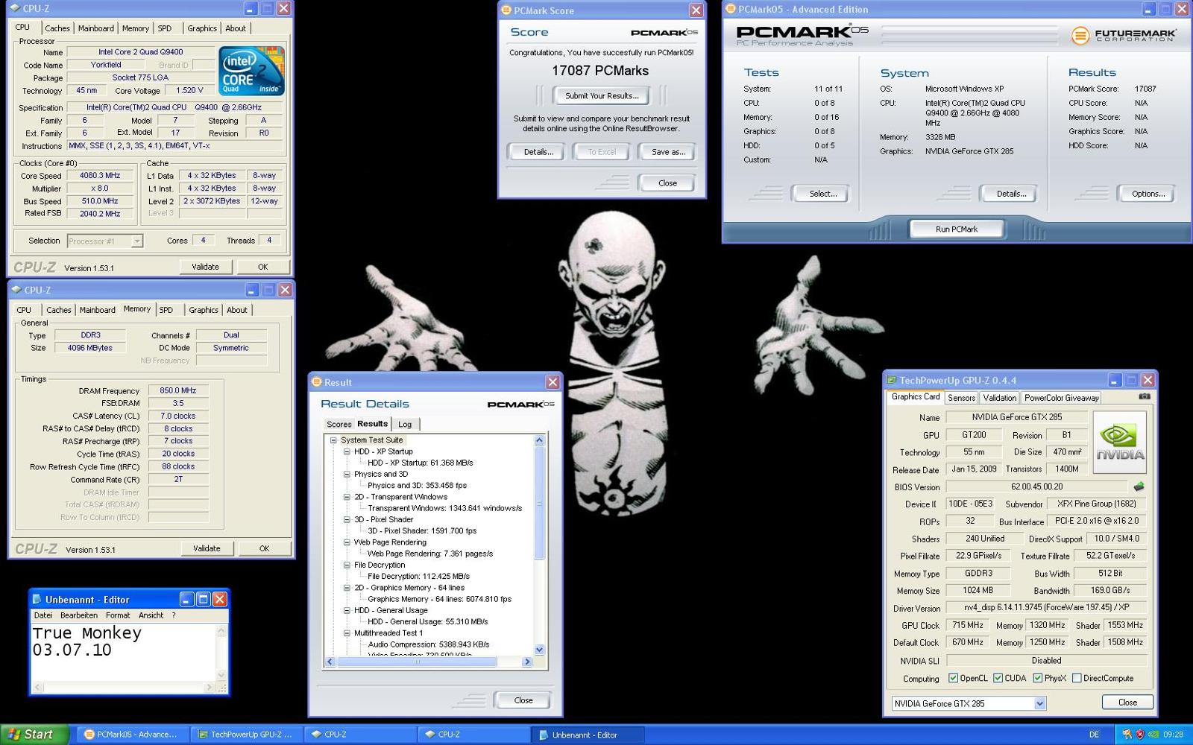Viewport: 1193px width, 745px height.
Task: Open the Datei menu in Editor
Action: point(43,615)
